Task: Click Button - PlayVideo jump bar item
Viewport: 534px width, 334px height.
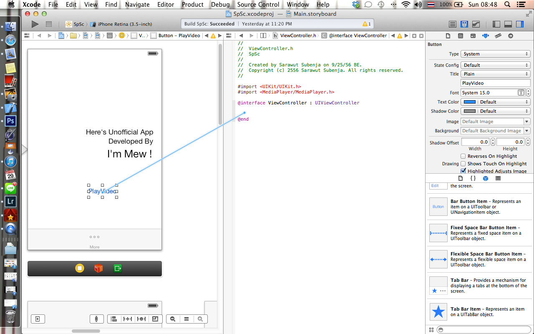Action: [x=175, y=36]
